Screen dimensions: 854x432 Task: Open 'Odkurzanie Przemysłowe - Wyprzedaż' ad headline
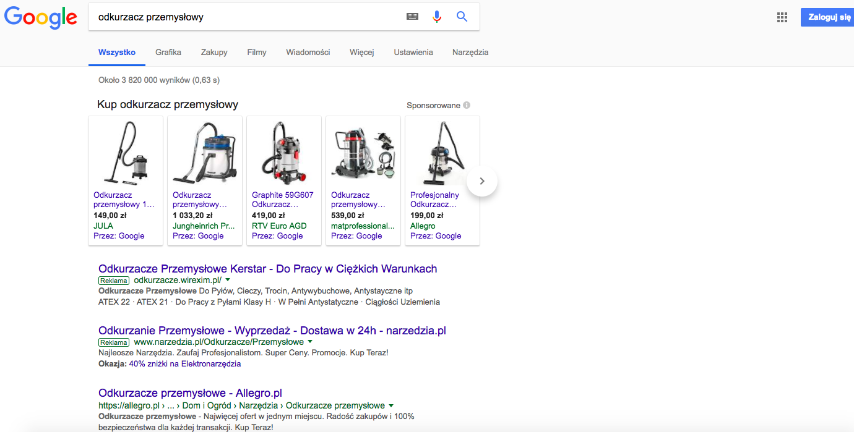(x=272, y=331)
